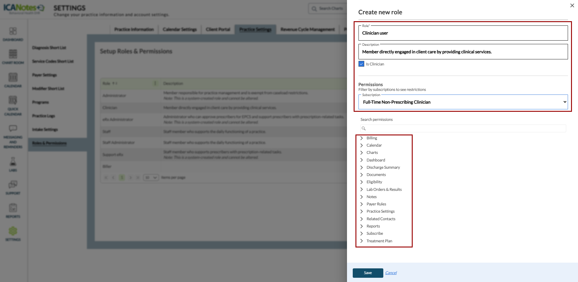
Task: Go to the next page of roles
Action: point(130,177)
